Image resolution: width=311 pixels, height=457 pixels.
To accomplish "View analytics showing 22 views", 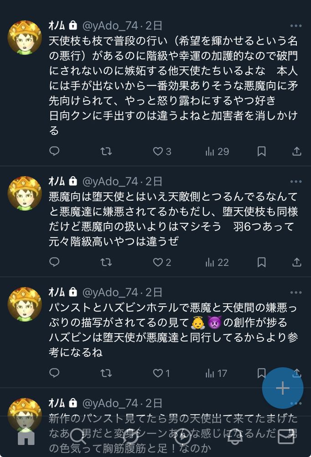I will pyautogui.click(x=217, y=262).
